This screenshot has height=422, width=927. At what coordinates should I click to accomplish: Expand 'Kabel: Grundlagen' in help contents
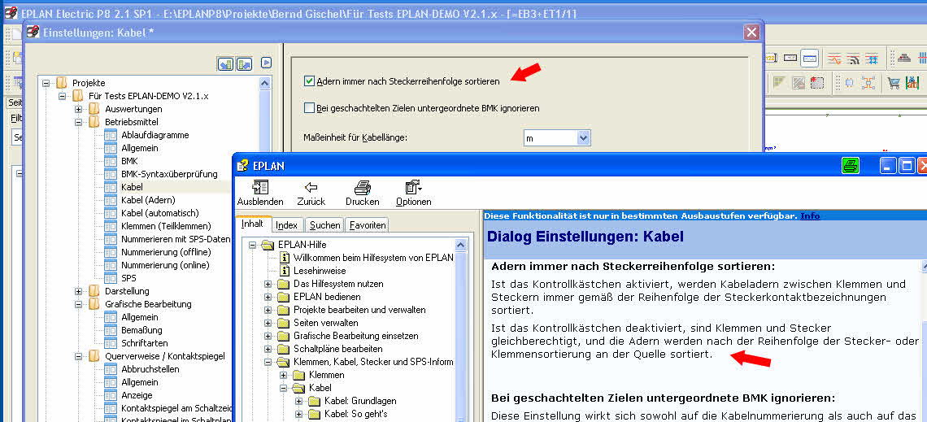(x=298, y=401)
